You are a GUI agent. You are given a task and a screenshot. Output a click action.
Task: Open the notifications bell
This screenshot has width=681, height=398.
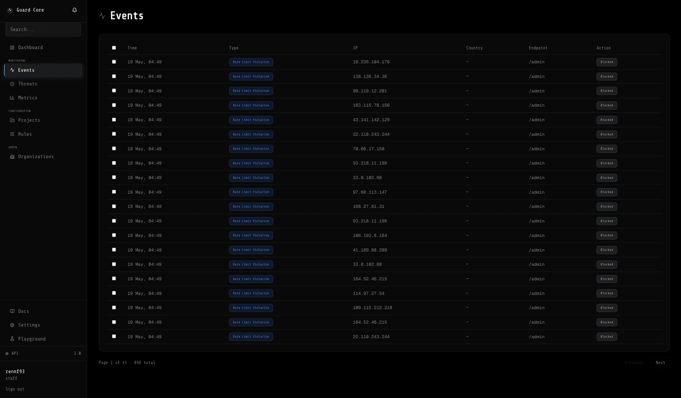[74, 10]
